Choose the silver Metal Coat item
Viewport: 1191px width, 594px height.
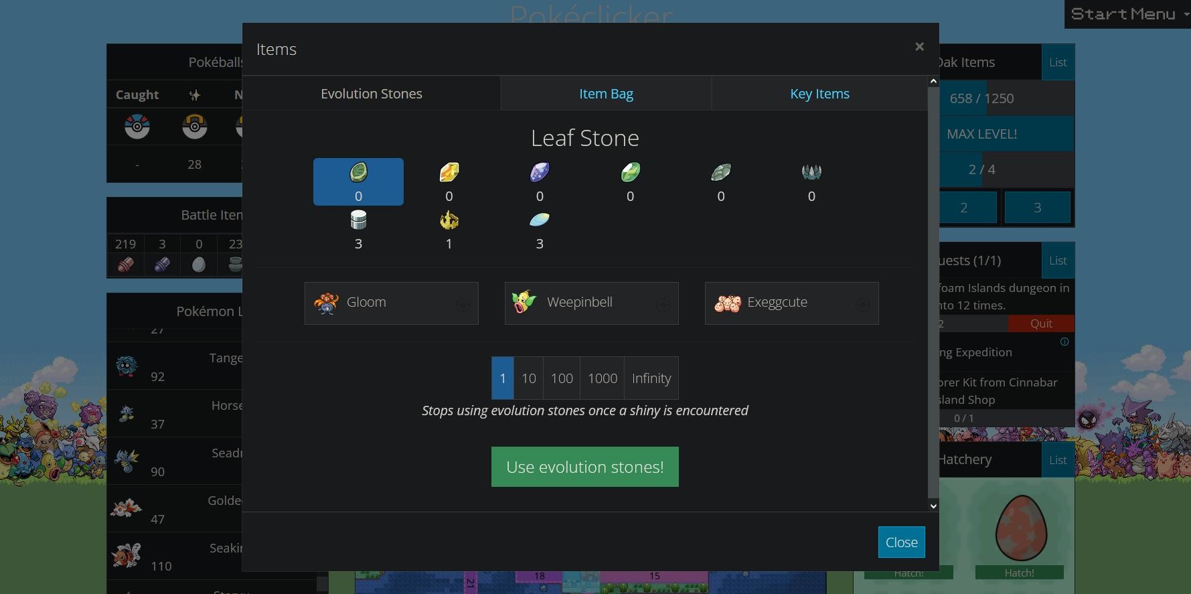click(358, 221)
